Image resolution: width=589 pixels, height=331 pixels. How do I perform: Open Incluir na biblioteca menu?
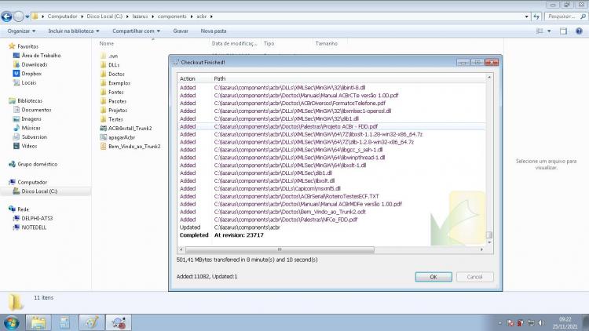pos(74,31)
